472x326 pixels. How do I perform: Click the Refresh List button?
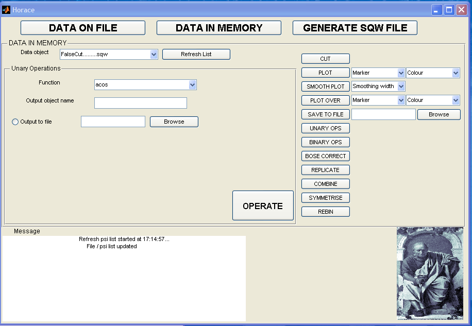[196, 54]
